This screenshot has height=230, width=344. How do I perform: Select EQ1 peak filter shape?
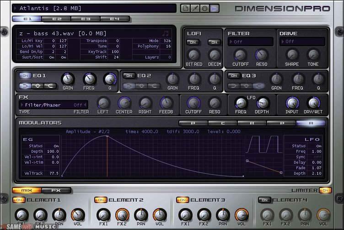(38, 86)
